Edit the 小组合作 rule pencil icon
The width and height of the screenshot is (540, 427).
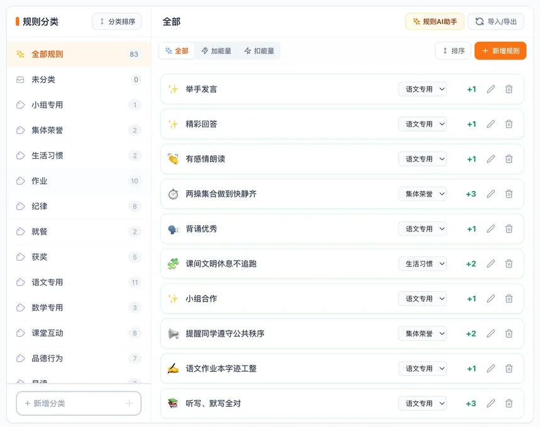[x=491, y=299]
